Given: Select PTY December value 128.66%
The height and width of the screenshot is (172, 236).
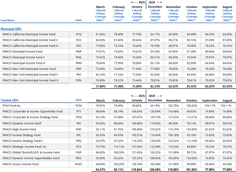Looking at the screenshot, I should click(x=155, y=111).
